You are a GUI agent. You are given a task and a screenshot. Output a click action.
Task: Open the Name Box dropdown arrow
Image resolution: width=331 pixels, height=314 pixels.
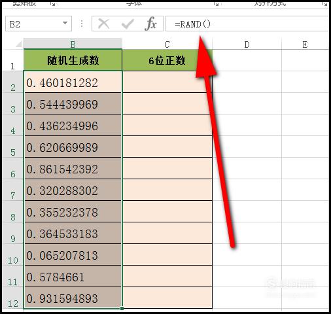coord(65,23)
